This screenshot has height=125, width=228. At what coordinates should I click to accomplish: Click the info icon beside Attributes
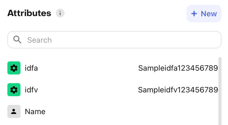click(x=60, y=13)
